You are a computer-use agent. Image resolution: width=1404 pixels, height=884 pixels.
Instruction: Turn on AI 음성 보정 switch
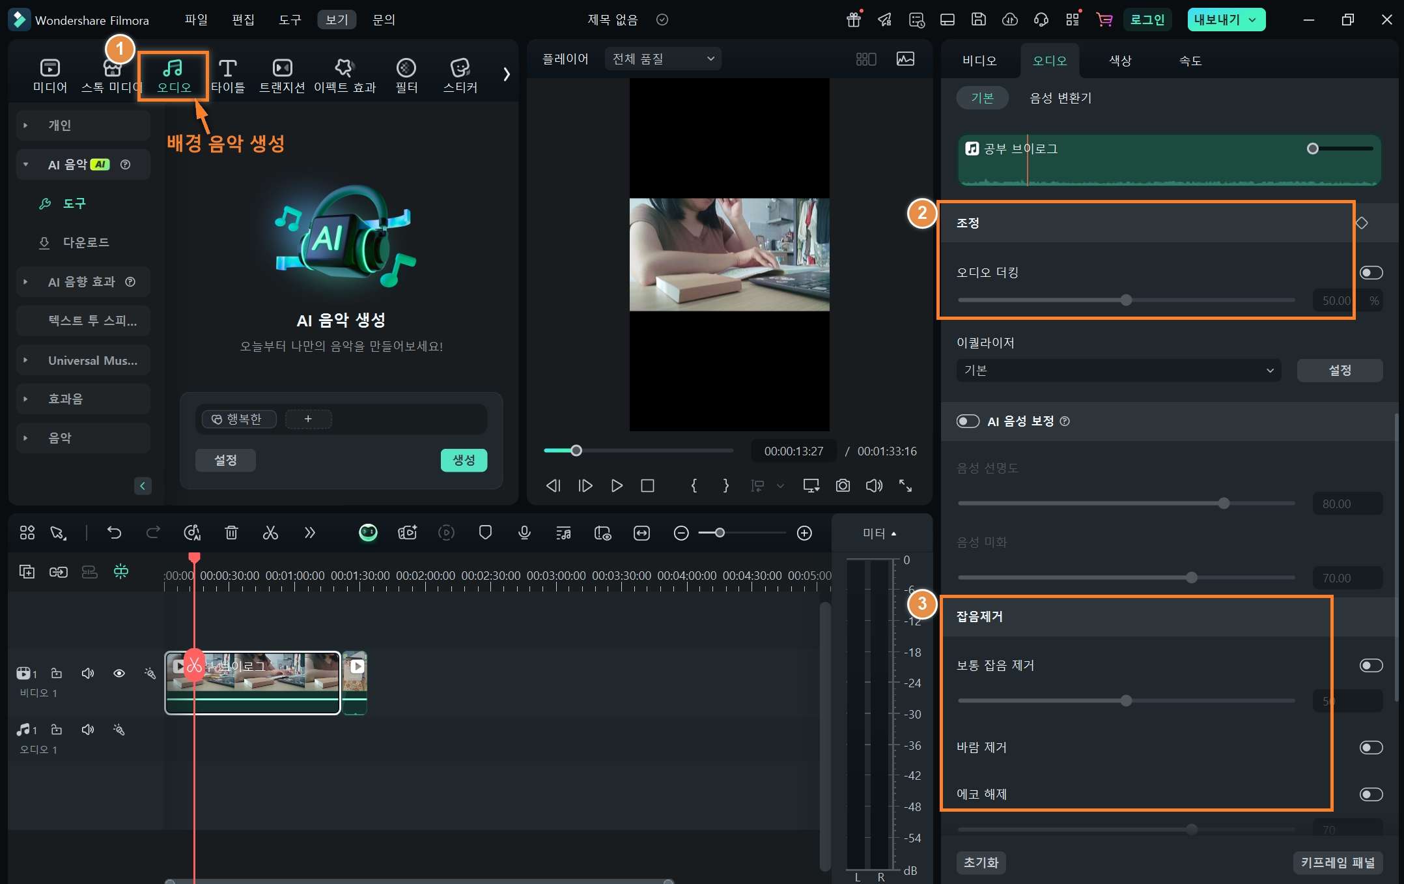[968, 421]
